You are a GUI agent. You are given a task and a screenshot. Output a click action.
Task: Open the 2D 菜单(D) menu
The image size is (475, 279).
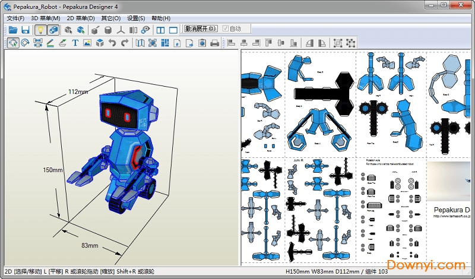(x=80, y=18)
